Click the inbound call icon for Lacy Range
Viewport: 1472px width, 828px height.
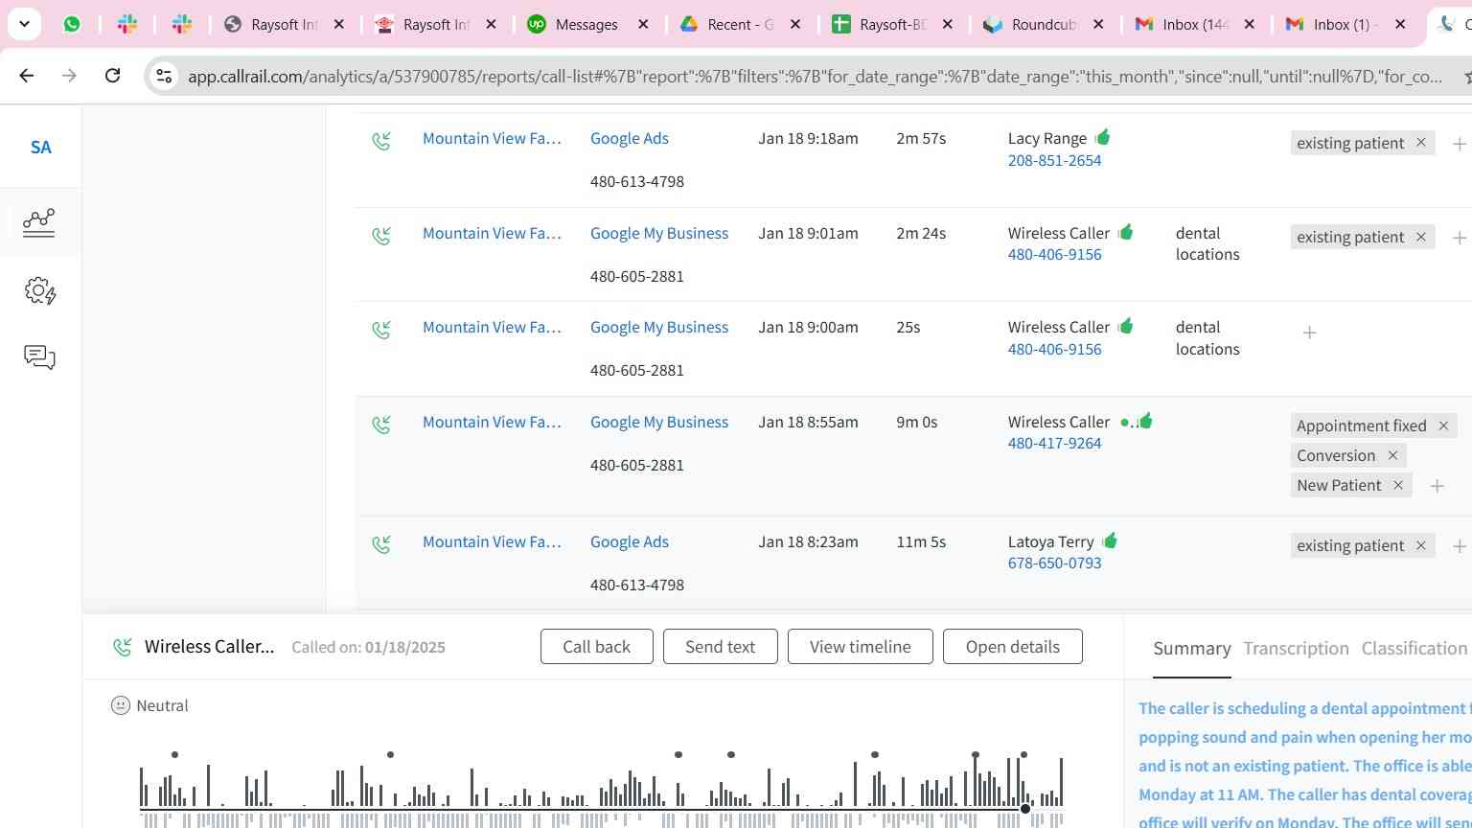coord(381,141)
